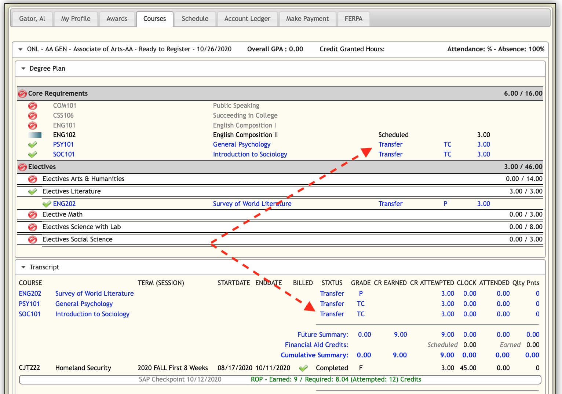562x394 pixels.
Task: Click the red icon on Core Requirements header
Action: (x=22, y=94)
